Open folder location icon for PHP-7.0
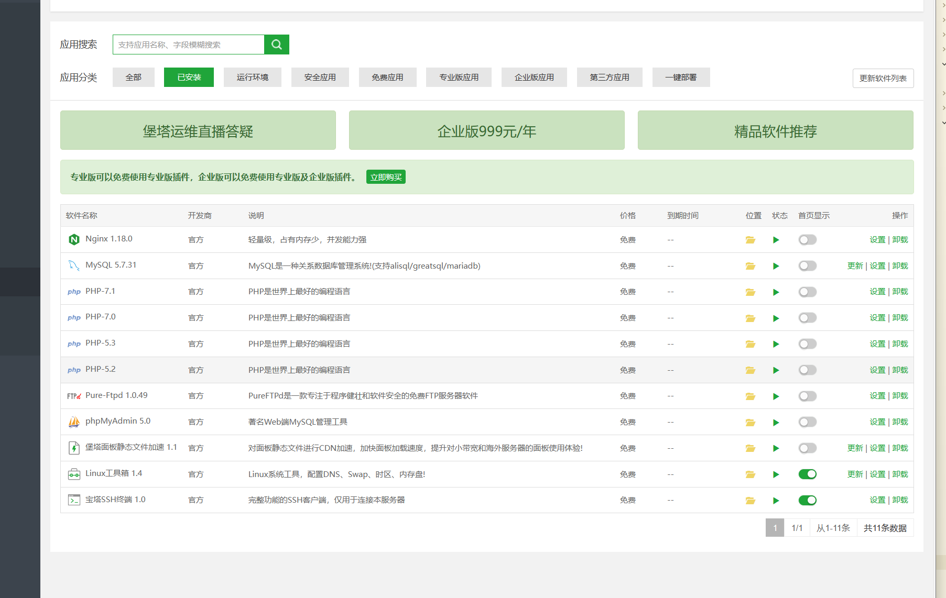 tap(751, 318)
